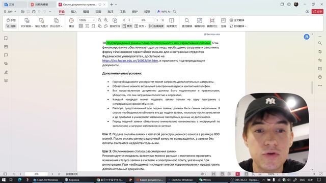This screenshot has width=326, height=183.
Task: Expand quick access toolbar more arrow
Action: 50,12
